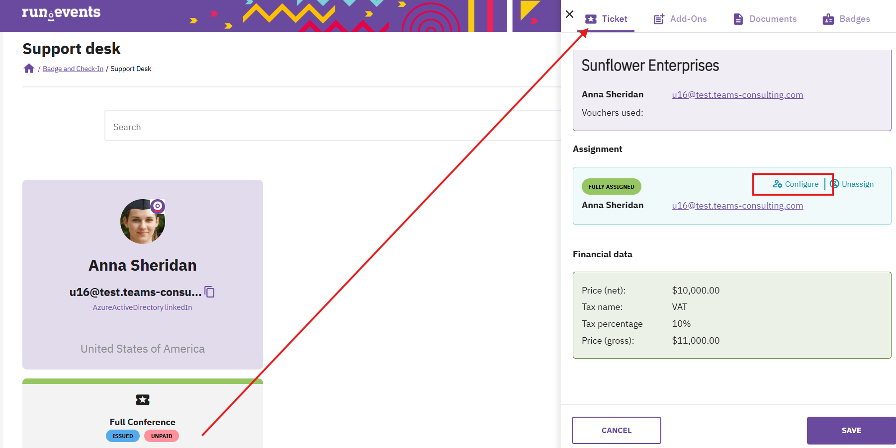Open email link in Assignment box
Viewport: 896px width, 448px height.
coord(737,206)
